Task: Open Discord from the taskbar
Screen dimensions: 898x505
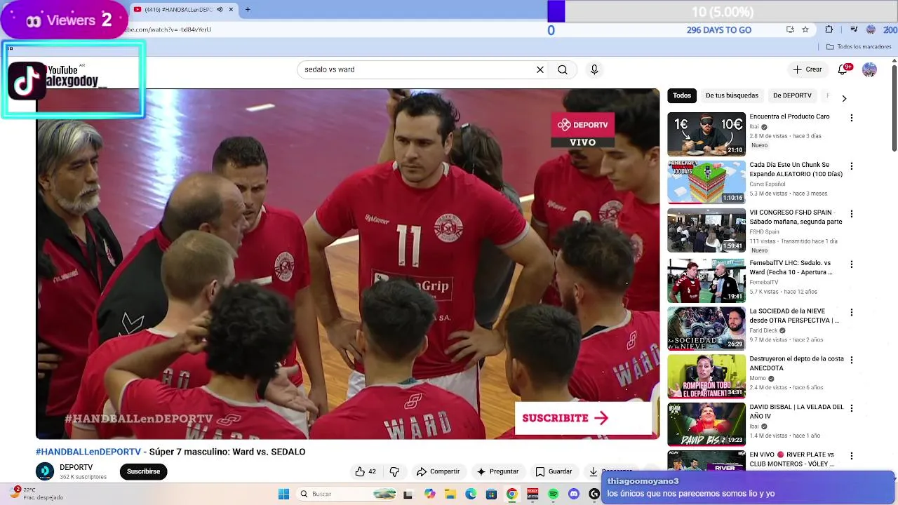Action: pos(573,494)
